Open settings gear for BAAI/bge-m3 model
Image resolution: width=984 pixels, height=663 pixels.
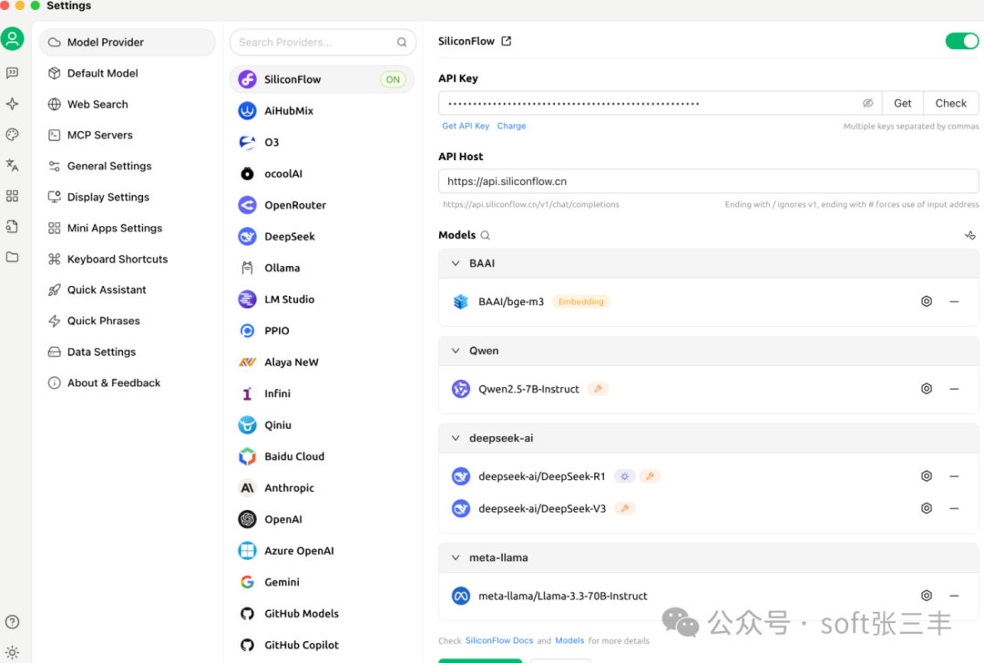tap(926, 301)
